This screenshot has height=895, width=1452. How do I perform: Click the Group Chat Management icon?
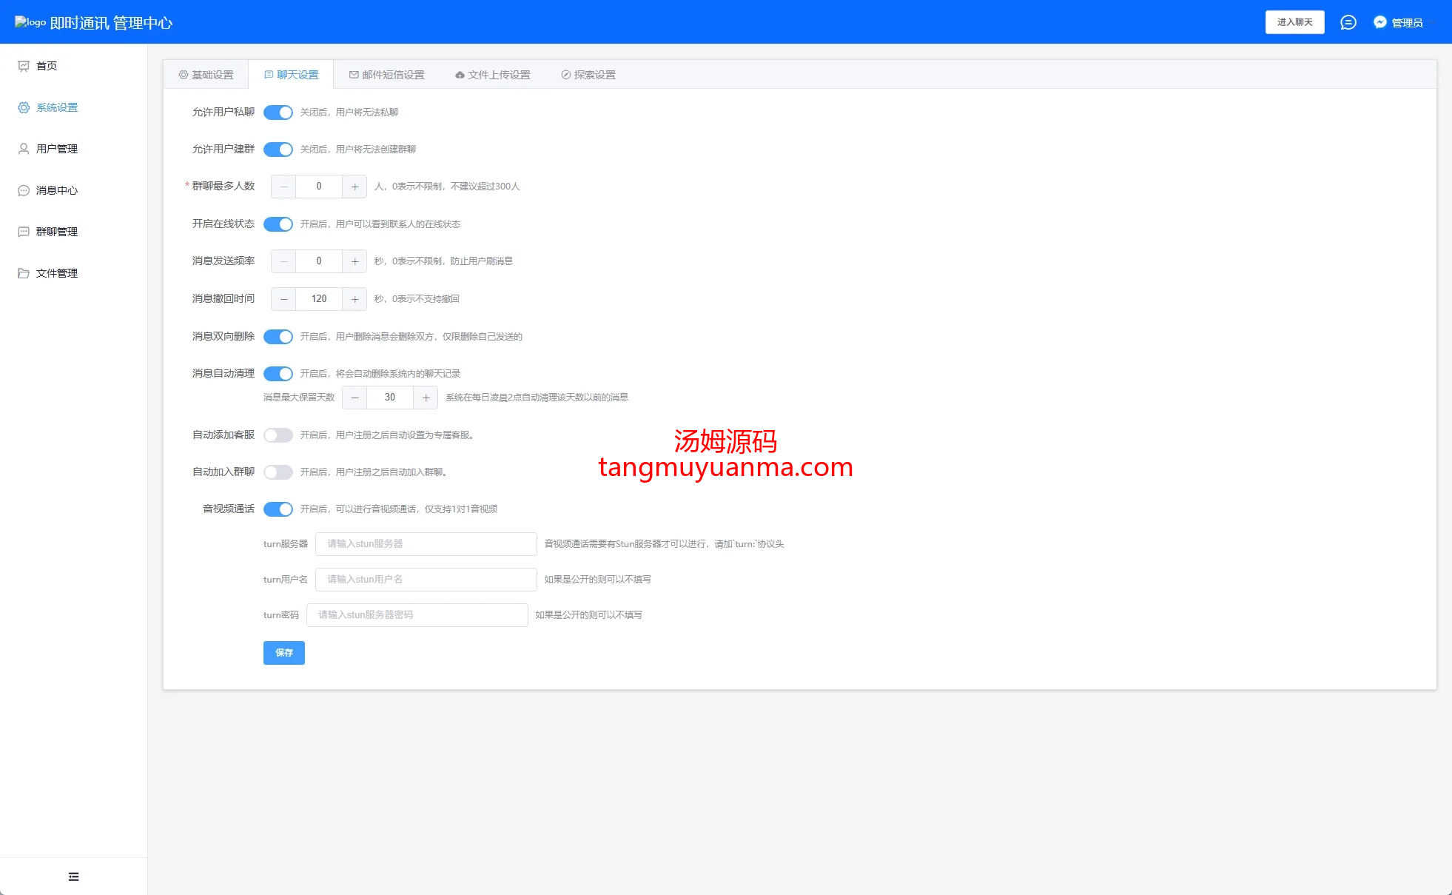(24, 232)
